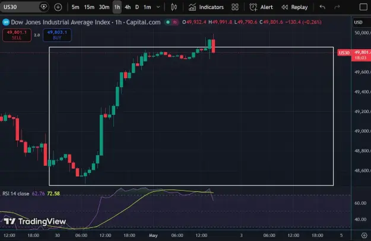Click the 60.00 level on RSI scale
371x241 pixels.
pyautogui.click(x=360, y=203)
